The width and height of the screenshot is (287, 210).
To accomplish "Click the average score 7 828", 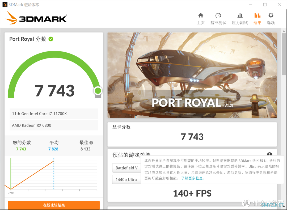I will pyautogui.click(x=53, y=149).
